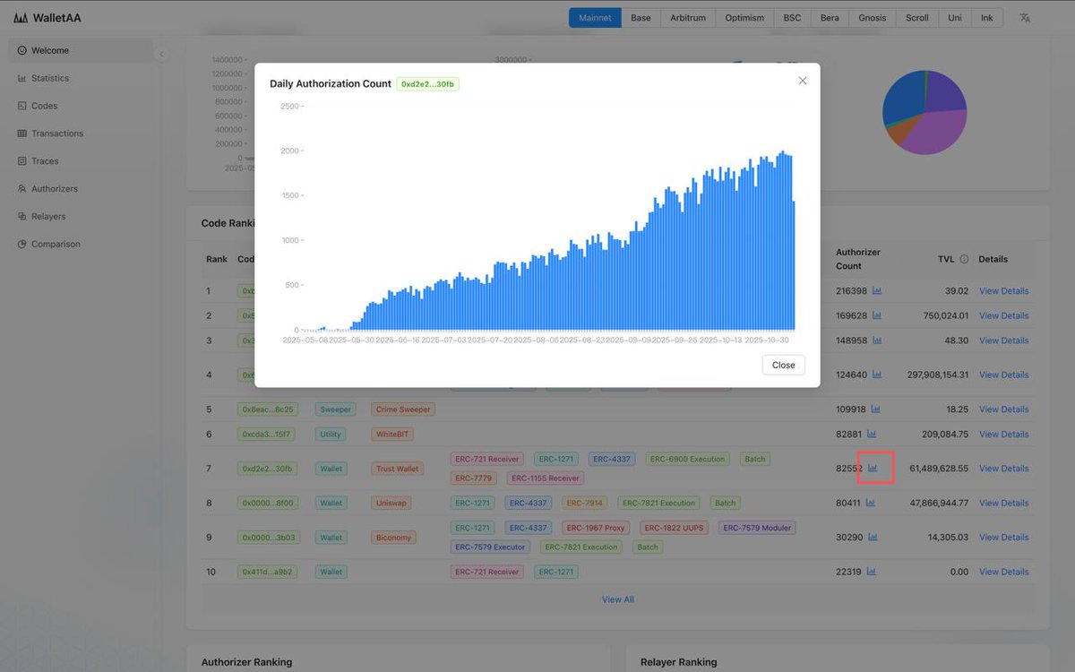This screenshot has height=672, width=1075.
Task: Open Comparison in the sidebar
Action: (x=81, y=244)
